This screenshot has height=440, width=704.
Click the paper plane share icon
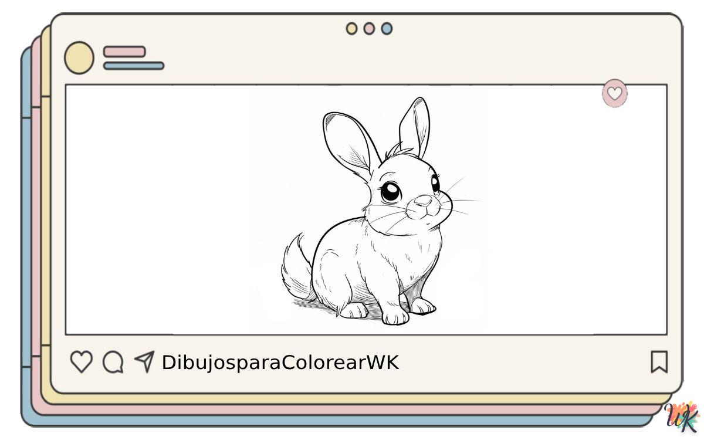(144, 361)
